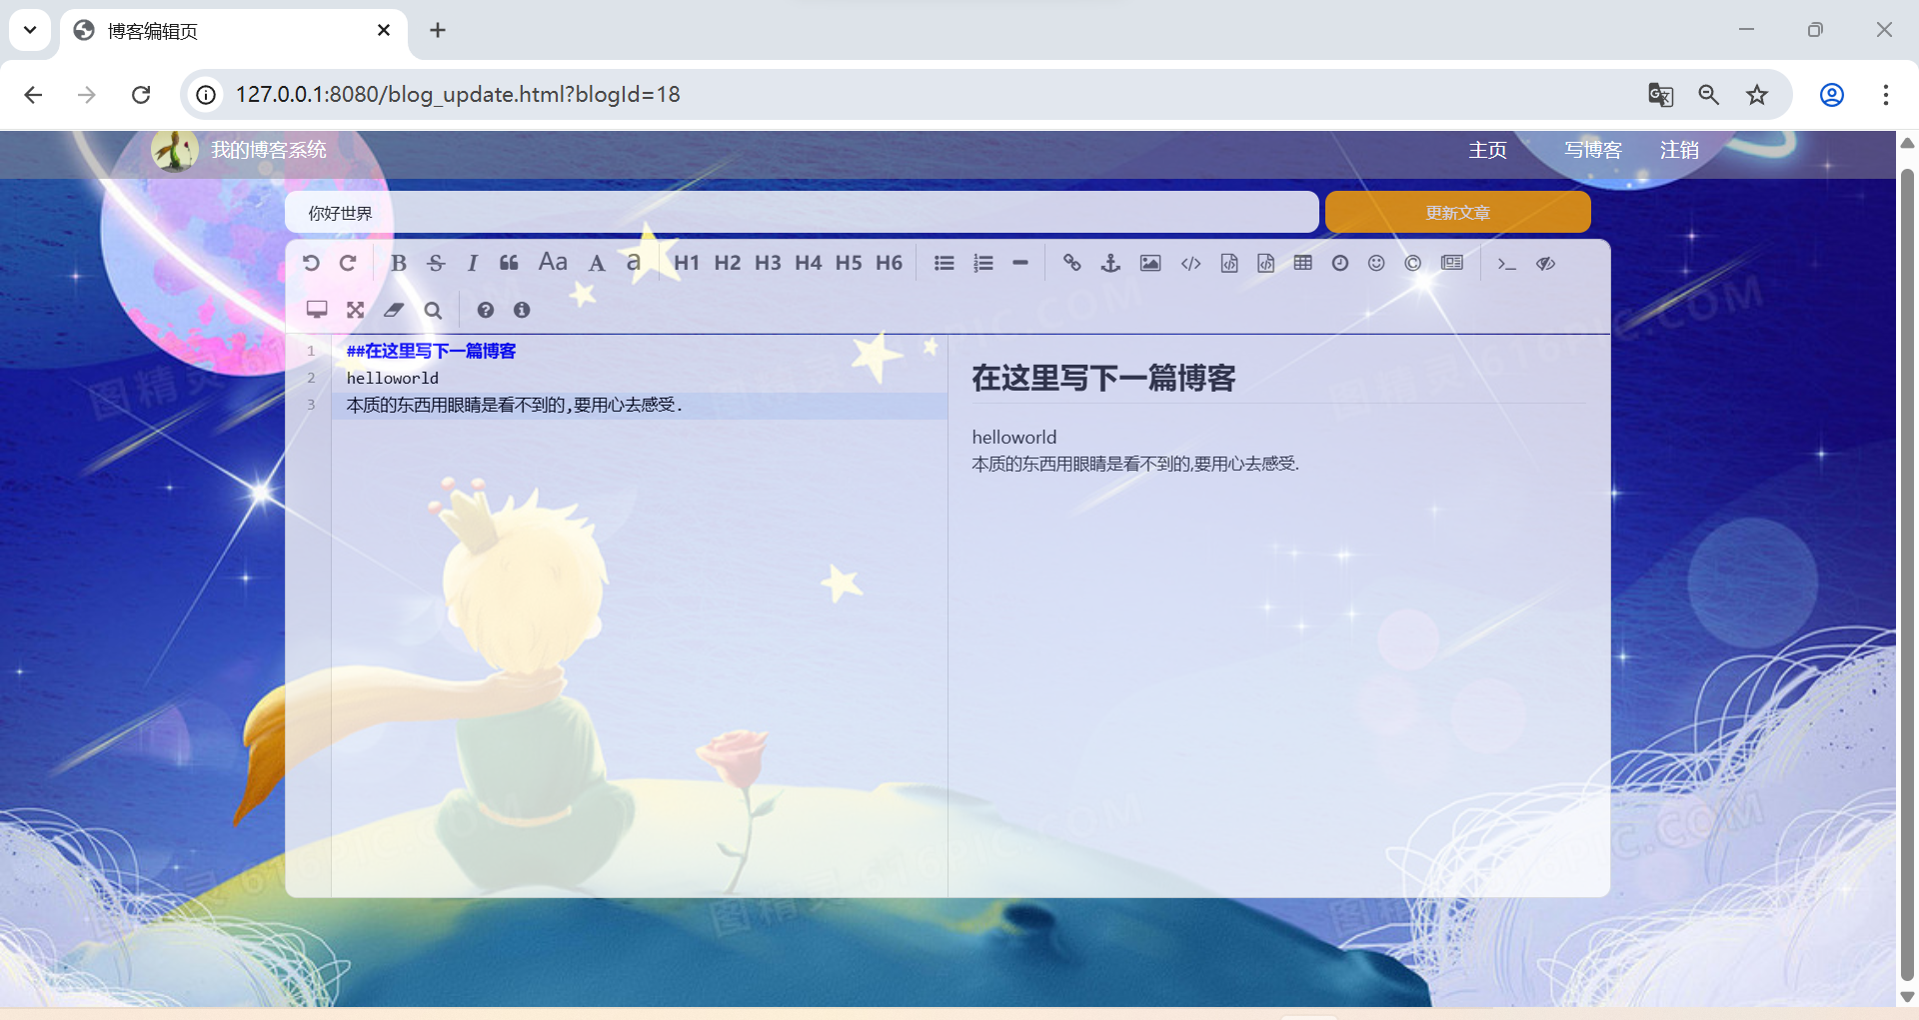Bookmark this page star icon
Viewport: 1919px width, 1020px height.
click(1757, 94)
